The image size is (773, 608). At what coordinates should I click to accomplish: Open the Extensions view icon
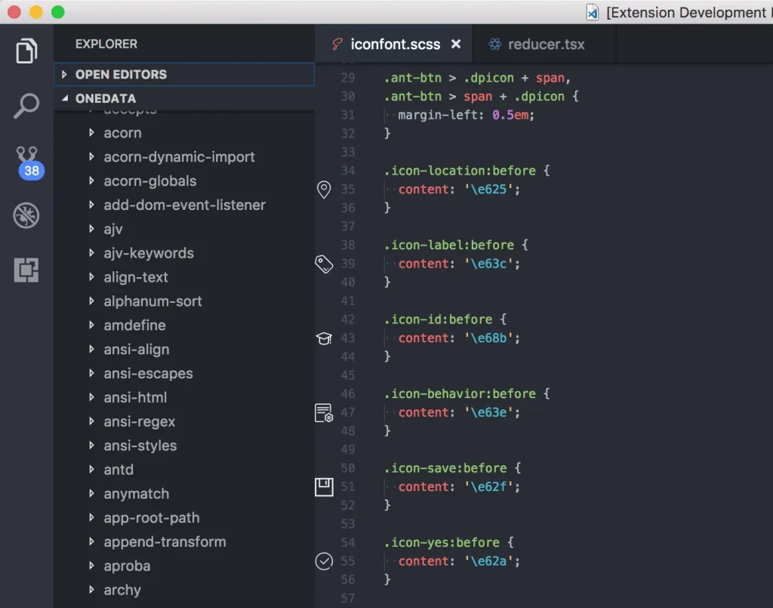26,270
